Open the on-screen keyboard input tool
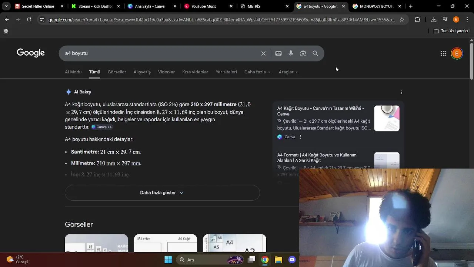 click(278, 53)
